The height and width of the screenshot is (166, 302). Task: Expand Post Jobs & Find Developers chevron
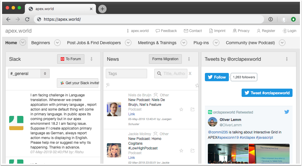click(128, 43)
